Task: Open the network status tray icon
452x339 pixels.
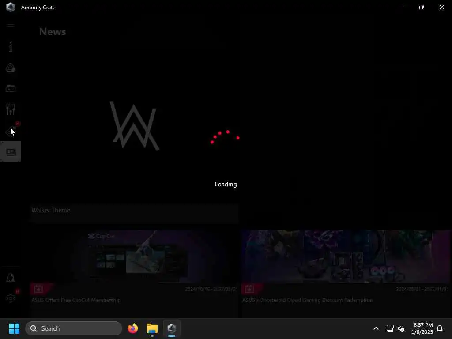Action: 390,328
